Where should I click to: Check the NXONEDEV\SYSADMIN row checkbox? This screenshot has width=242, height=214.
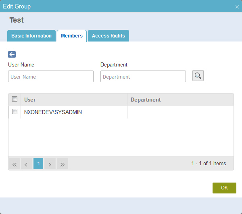coord(15,112)
